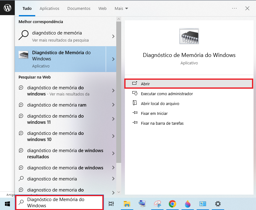Screen dimensions: 256x210
Task: Select Diagnóstico de Memória do Windows app result
Action: pyautogui.click(x=60, y=59)
